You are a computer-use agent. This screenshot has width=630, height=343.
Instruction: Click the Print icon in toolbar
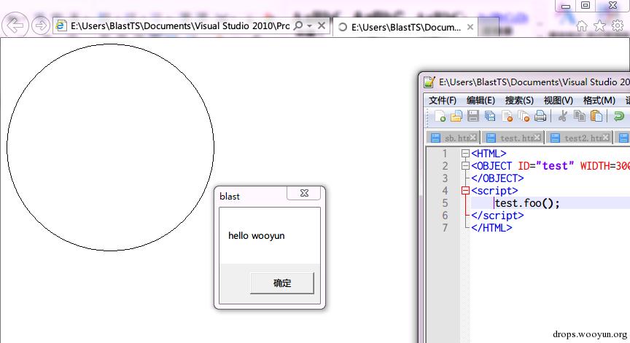pyautogui.click(x=540, y=117)
